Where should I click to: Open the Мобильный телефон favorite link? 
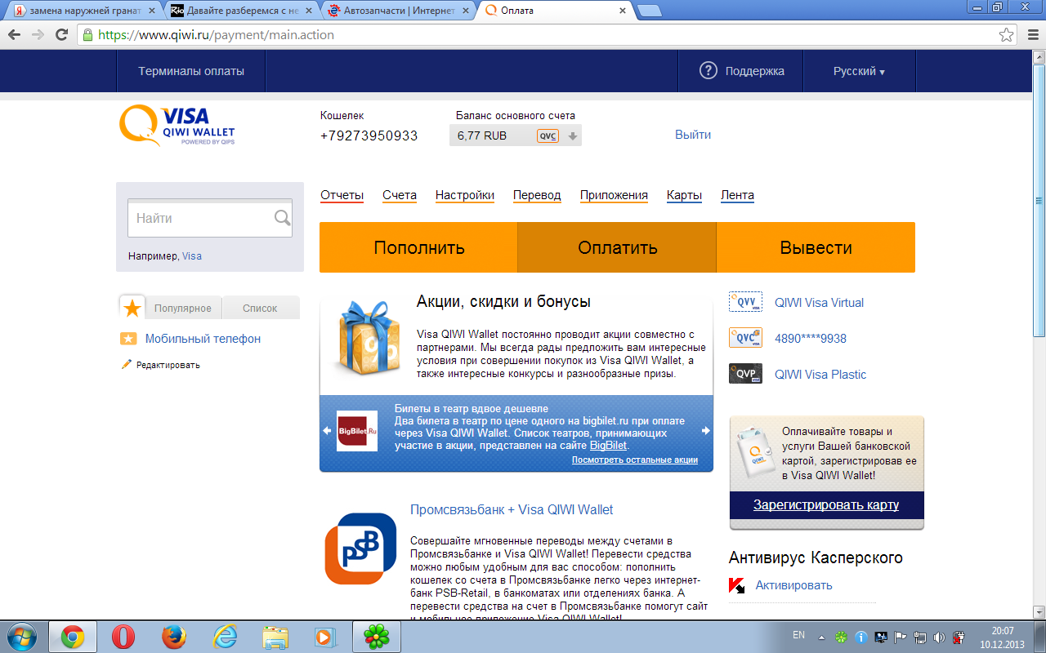point(203,339)
